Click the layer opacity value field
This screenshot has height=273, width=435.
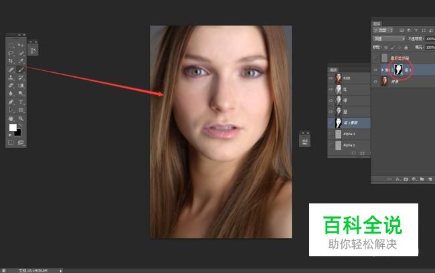point(430,39)
